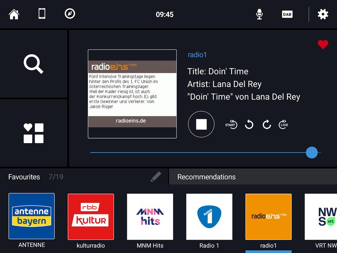Tap the microphone voice icon
Image resolution: width=337 pixels, height=253 pixels.
259,14
